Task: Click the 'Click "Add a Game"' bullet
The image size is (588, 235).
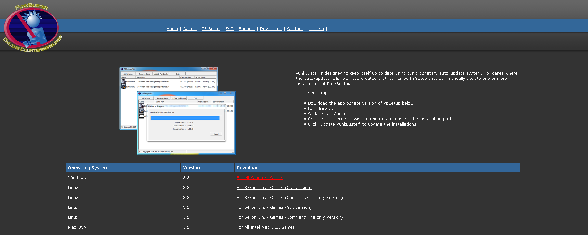Action: [x=327, y=114]
